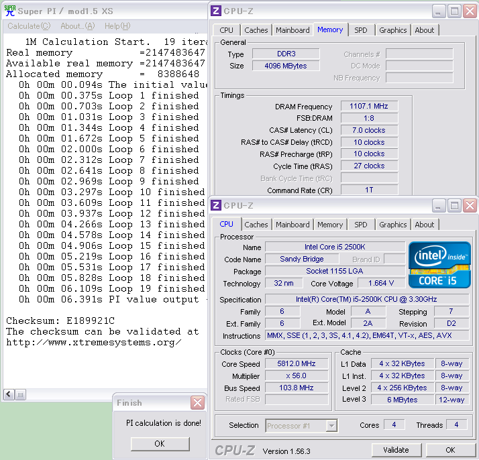Open the Help(H) menu in Super PI

point(117,26)
